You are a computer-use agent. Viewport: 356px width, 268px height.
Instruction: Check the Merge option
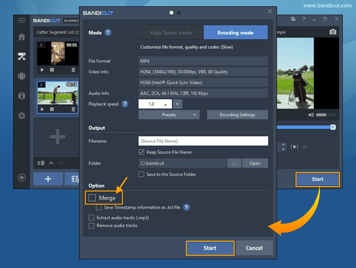point(92,198)
